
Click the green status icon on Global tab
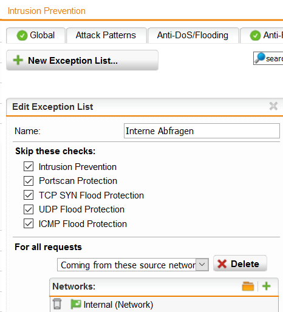pyautogui.click(x=22, y=36)
